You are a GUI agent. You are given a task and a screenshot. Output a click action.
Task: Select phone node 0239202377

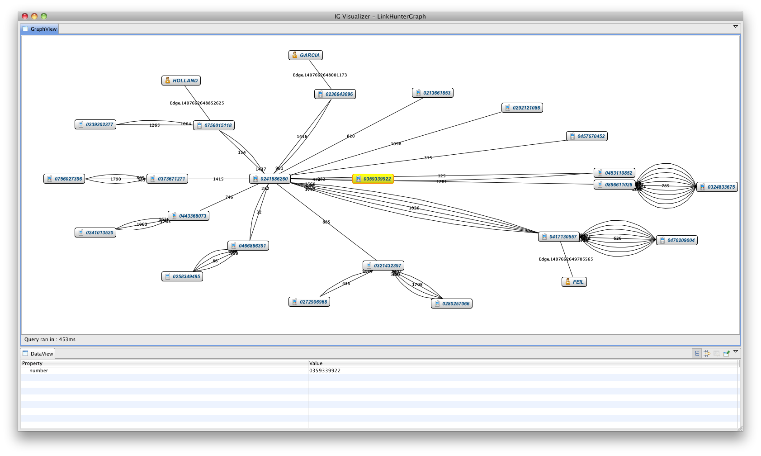point(95,124)
